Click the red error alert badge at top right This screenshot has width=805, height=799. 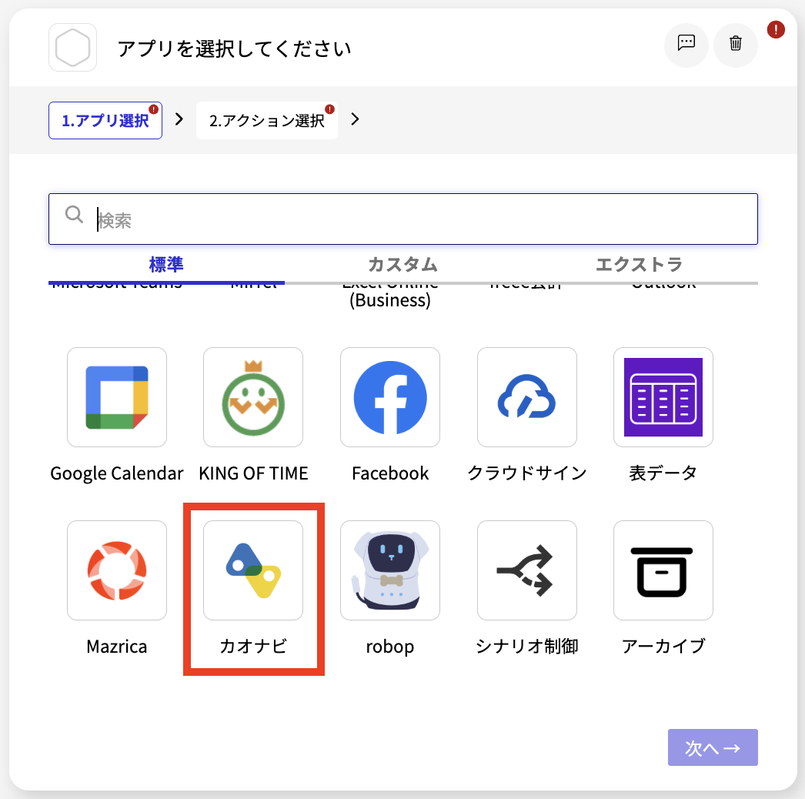point(776,30)
